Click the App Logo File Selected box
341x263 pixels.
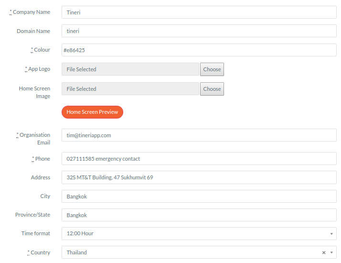point(130,69)
